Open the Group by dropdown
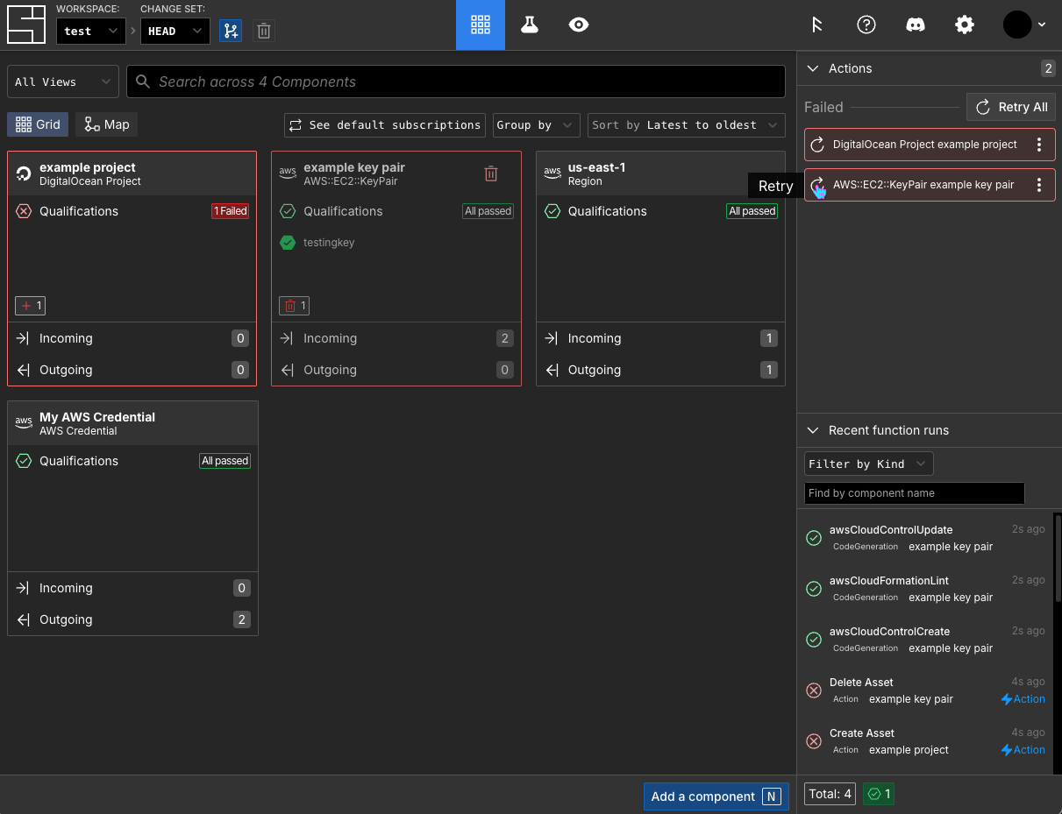The height and width of the screenshot is (814, 1062). 536,125
